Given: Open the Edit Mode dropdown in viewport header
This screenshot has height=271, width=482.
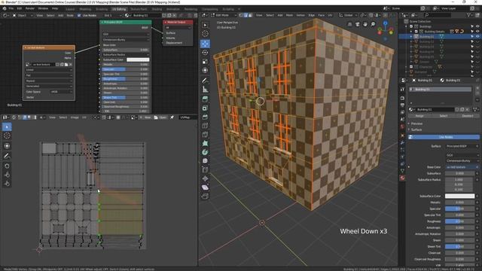Looking at the screenshot, I should (224, 15).
